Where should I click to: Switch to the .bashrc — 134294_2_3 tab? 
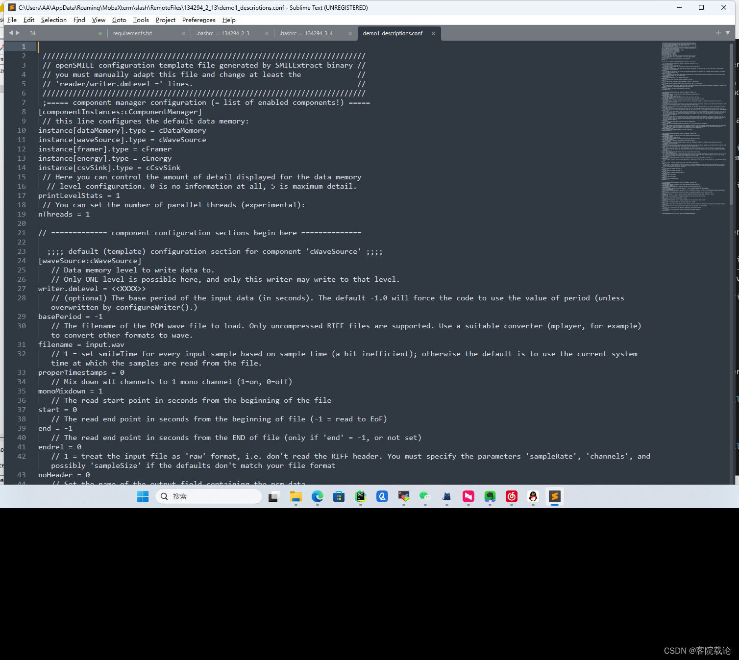click(222, 33)
